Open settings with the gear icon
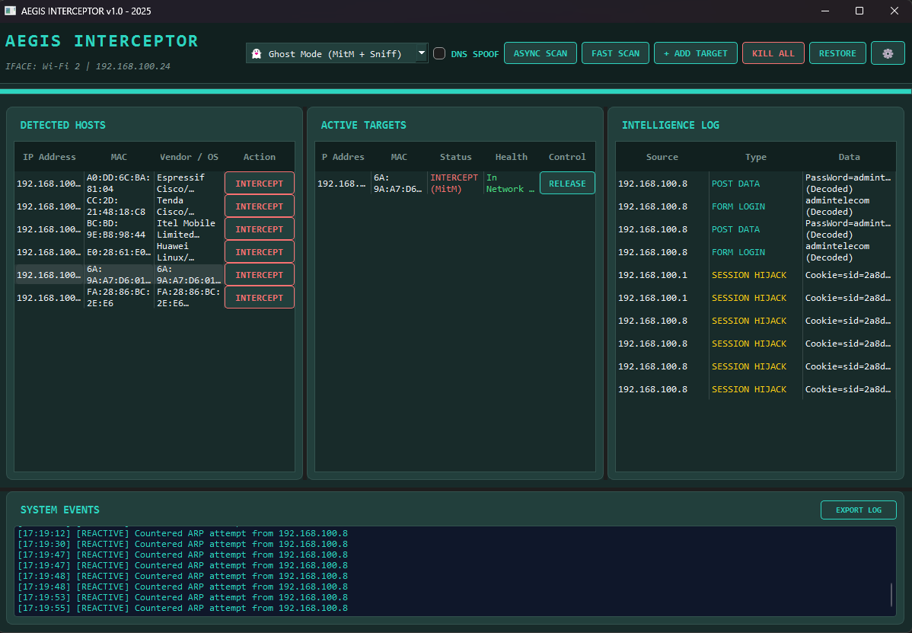Image resolution: width=912 pixels, height=633 pixels. [x=888, y=53]
